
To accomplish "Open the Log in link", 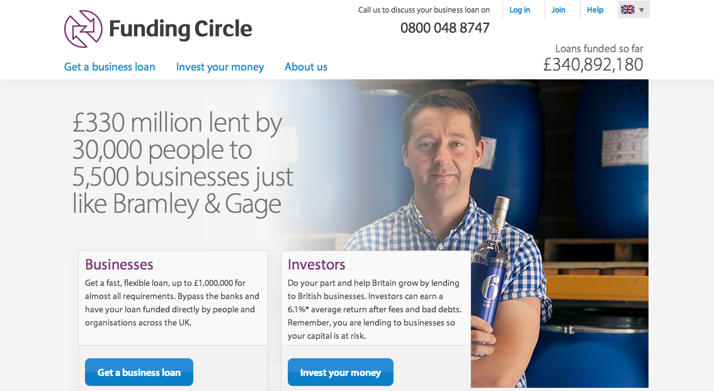I will pyautogui.click(x=519, y=9).
